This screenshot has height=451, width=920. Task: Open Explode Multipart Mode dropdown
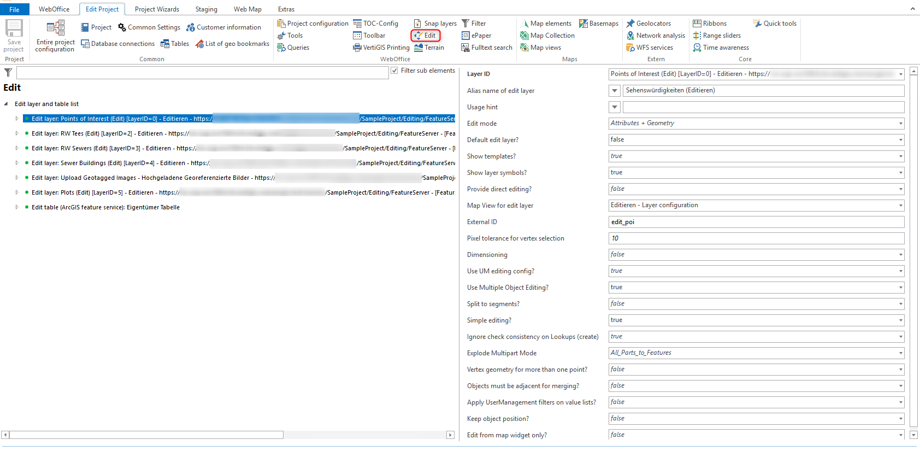[757, 353]
